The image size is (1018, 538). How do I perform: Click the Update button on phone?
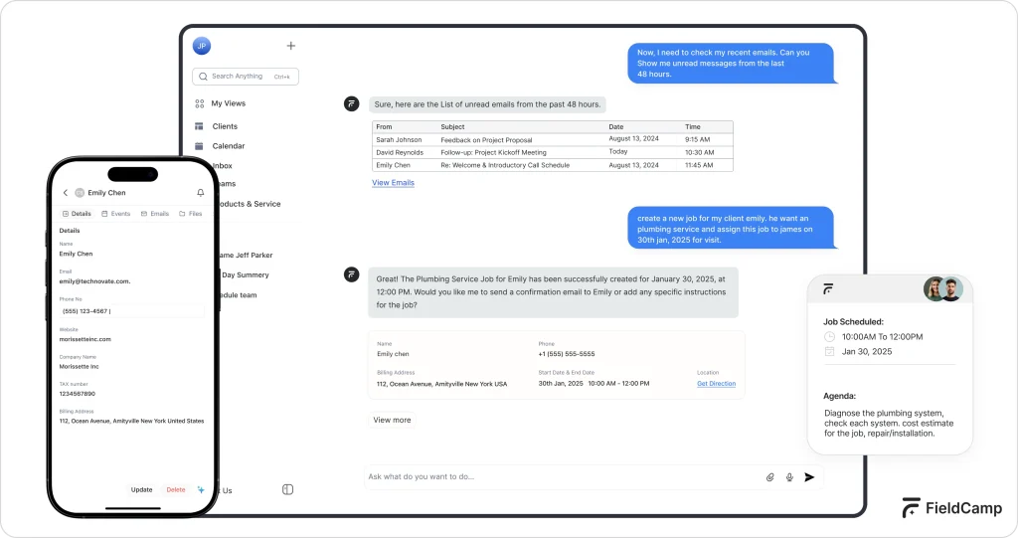pos(141,490)
